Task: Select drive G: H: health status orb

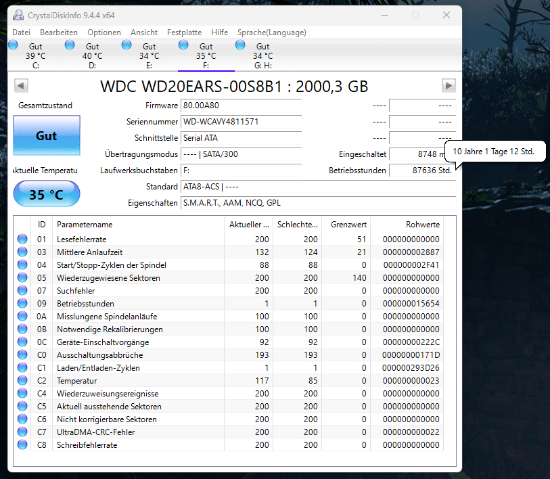Action: (x=240, y=45)
